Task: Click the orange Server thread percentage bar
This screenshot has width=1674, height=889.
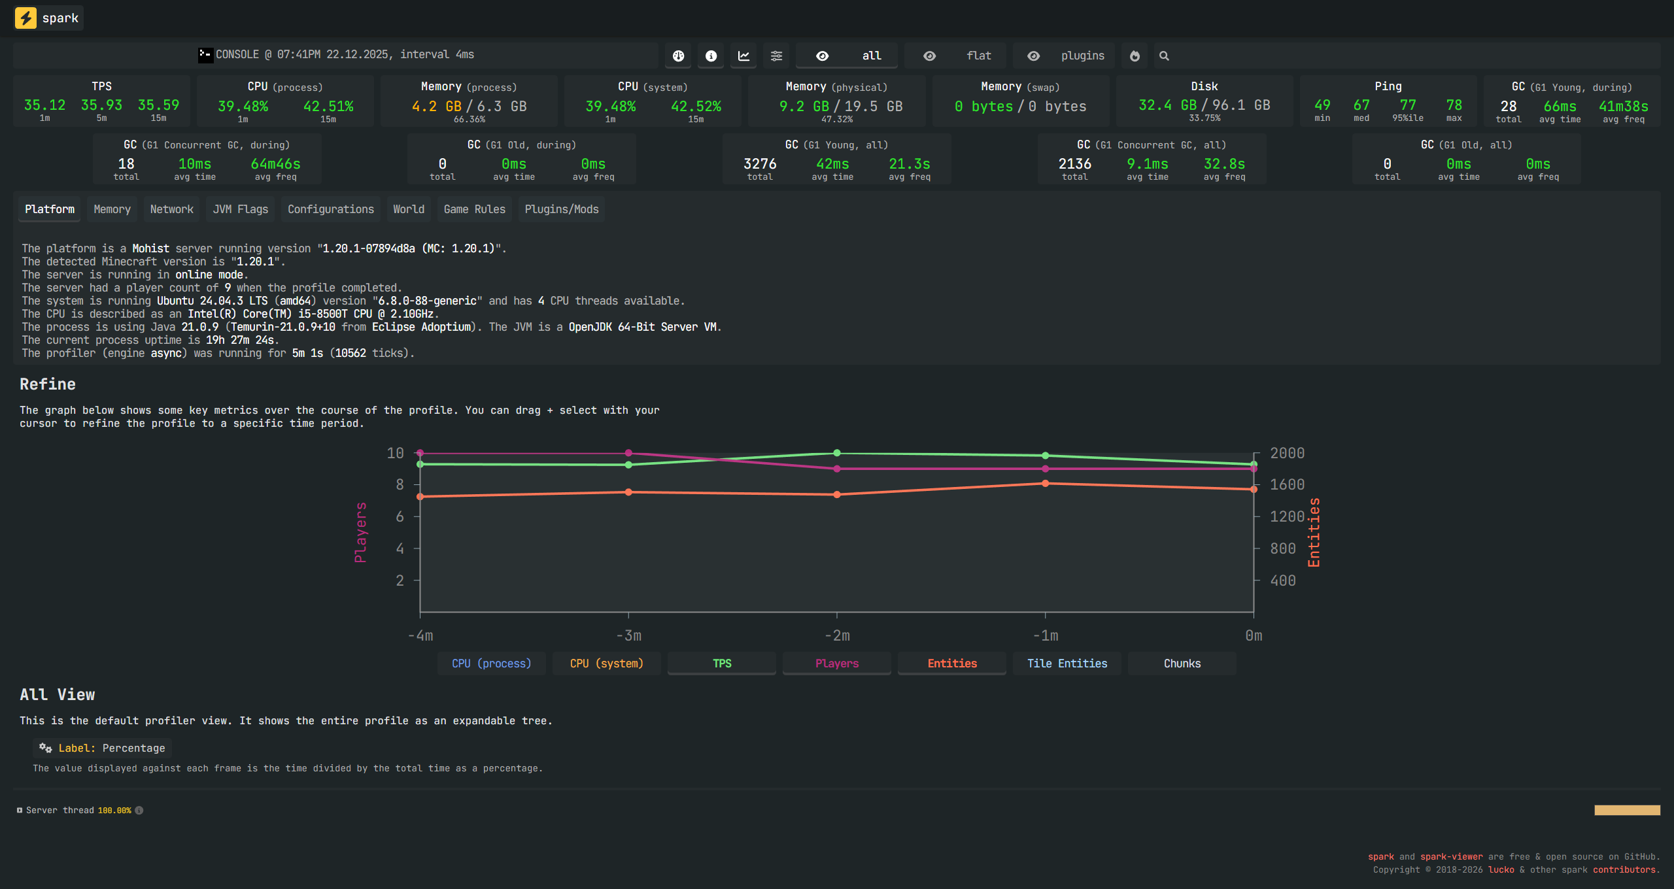Action: (1627, 811)
